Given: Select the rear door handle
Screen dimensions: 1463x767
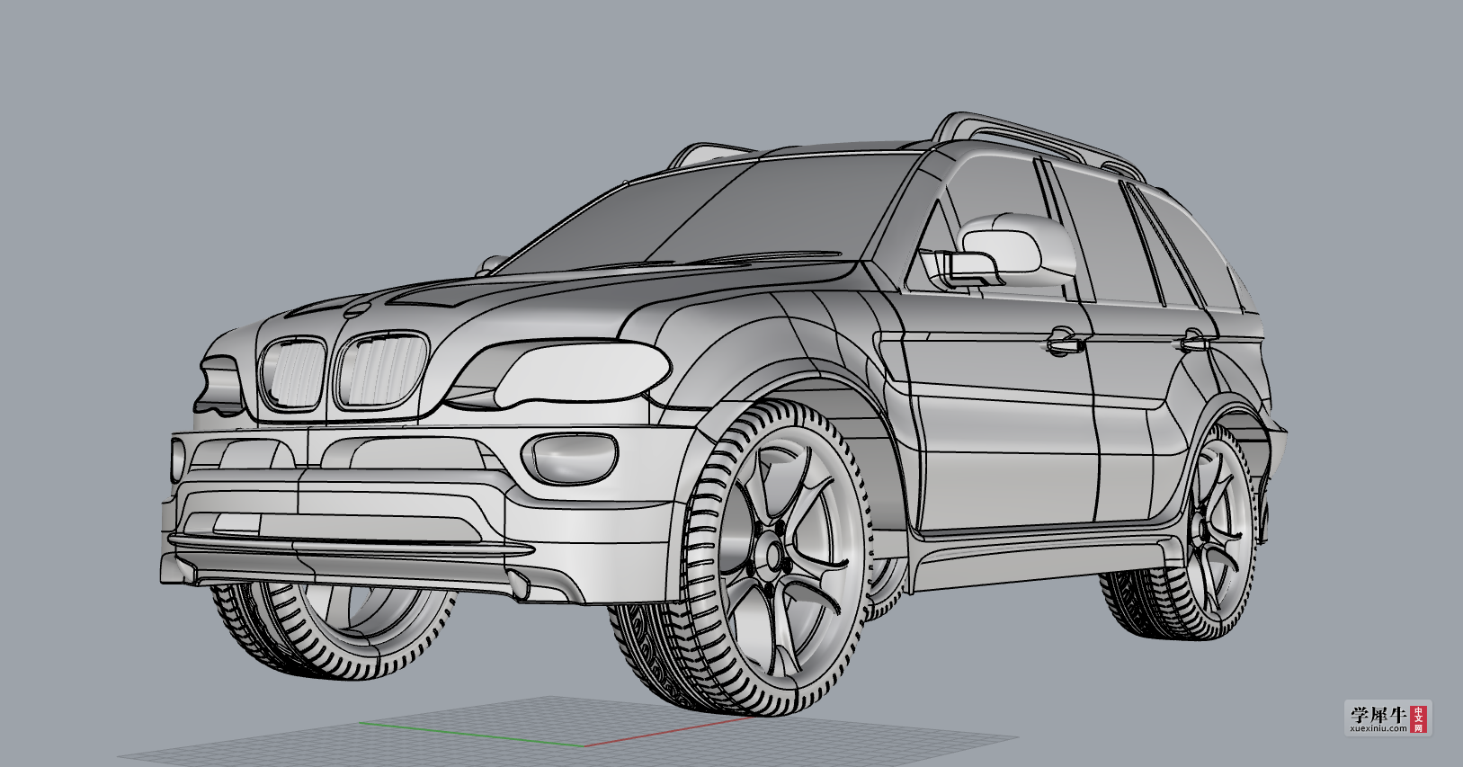Looking at the screenshot, I should point(1194,340).
